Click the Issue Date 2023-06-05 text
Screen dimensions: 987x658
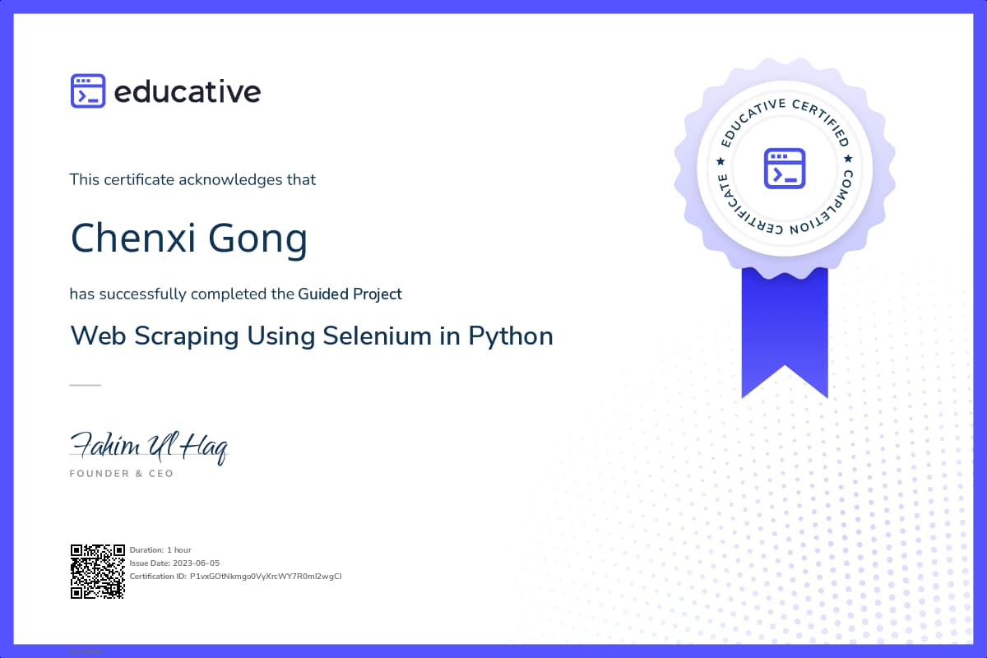[x=174, y=563]
